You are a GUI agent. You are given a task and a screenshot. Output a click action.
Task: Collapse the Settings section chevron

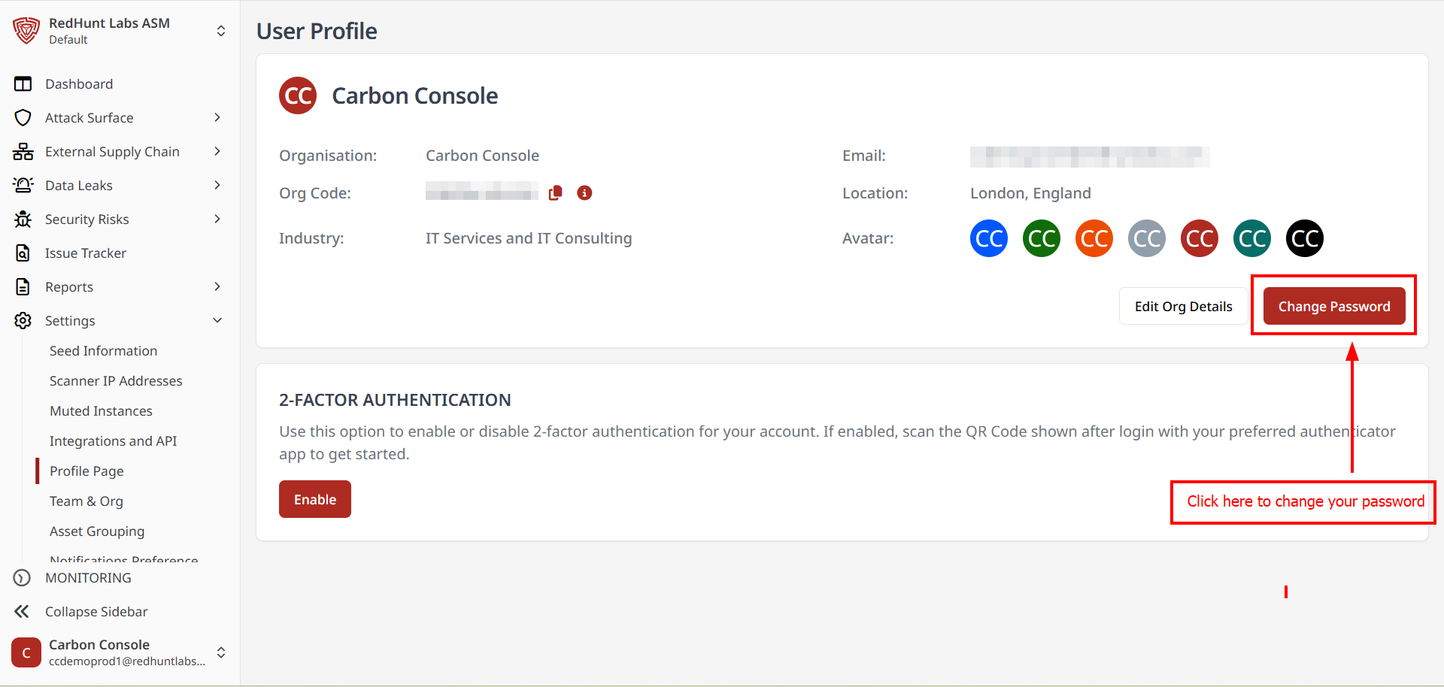(217, 320)
